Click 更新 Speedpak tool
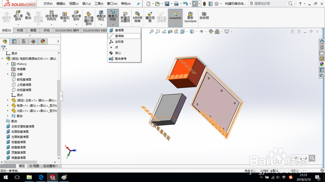The image size is (325, 182). click(190, 17)
